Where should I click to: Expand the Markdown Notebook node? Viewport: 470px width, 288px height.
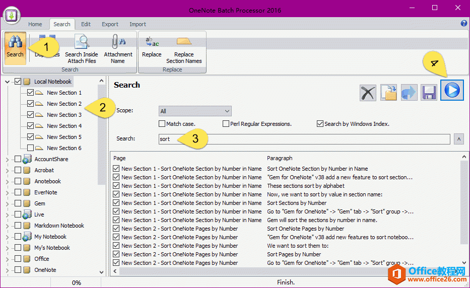click(8, 226)
